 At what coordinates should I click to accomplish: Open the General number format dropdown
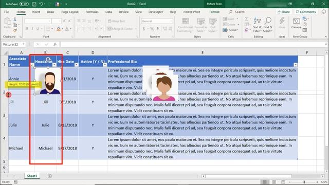click(x=171, y=21)
